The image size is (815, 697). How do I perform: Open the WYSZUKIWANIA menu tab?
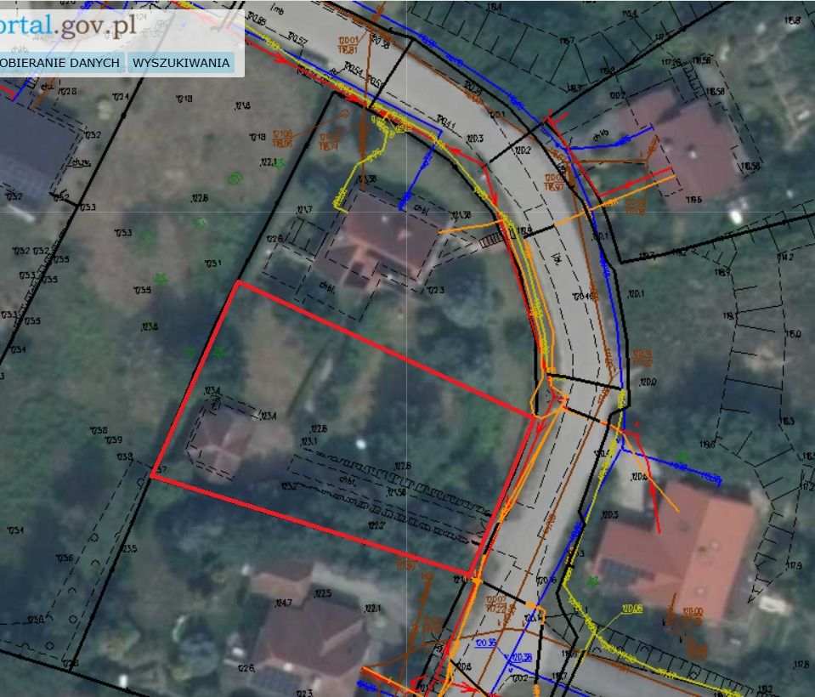(181, 63)
